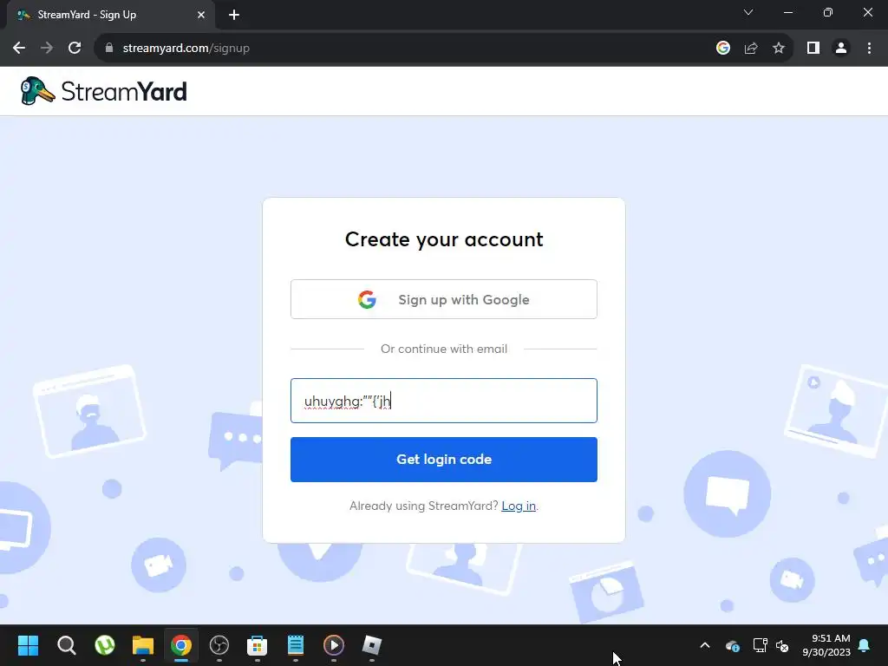Close the StreamYard - Sign Up tab
Screen dimensions: 888x666
point(201,15)
